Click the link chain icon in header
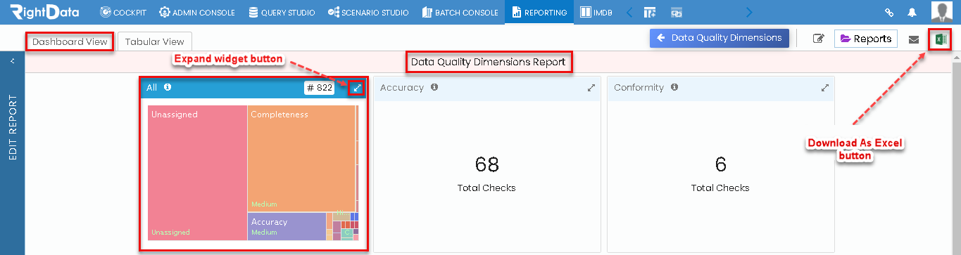The width and height of the screenshot is (961, 255). pos(889,12)
